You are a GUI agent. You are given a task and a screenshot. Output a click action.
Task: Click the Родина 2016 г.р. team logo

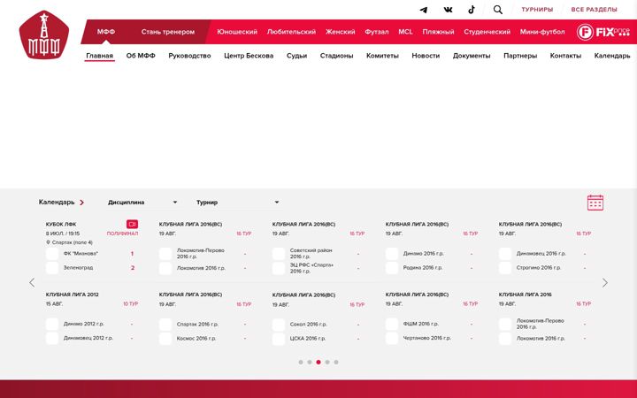(392, 268)
